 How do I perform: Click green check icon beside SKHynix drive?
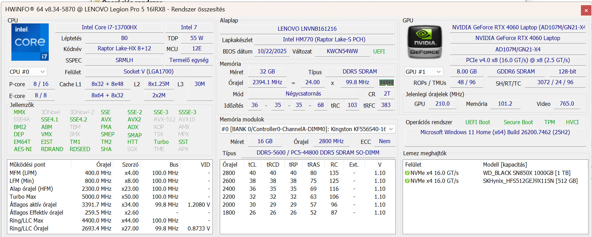[407, 181]
